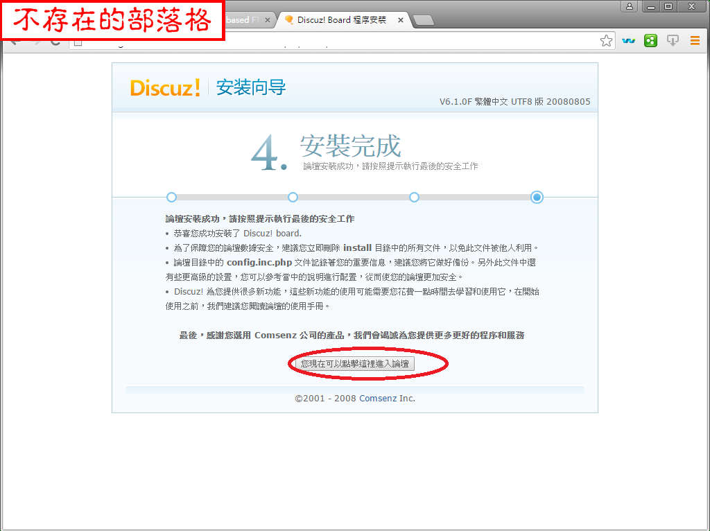Close the partially hidden 'based' tab
Image resolution: width=710 pixels, height=531 pixels.
268,20
